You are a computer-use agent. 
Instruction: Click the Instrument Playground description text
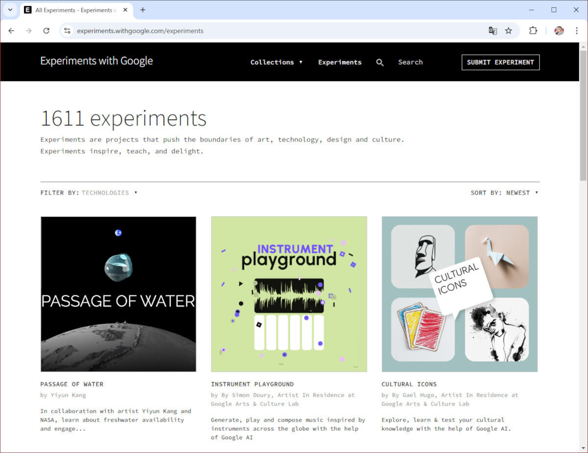click(288, 429)
